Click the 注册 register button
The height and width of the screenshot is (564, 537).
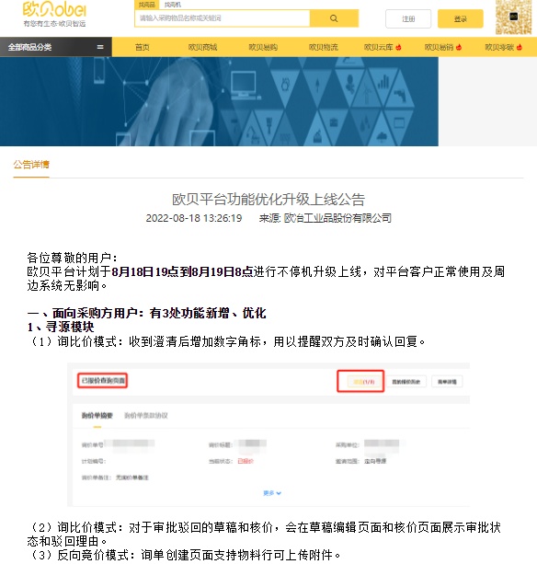click(x=408, y=18)
